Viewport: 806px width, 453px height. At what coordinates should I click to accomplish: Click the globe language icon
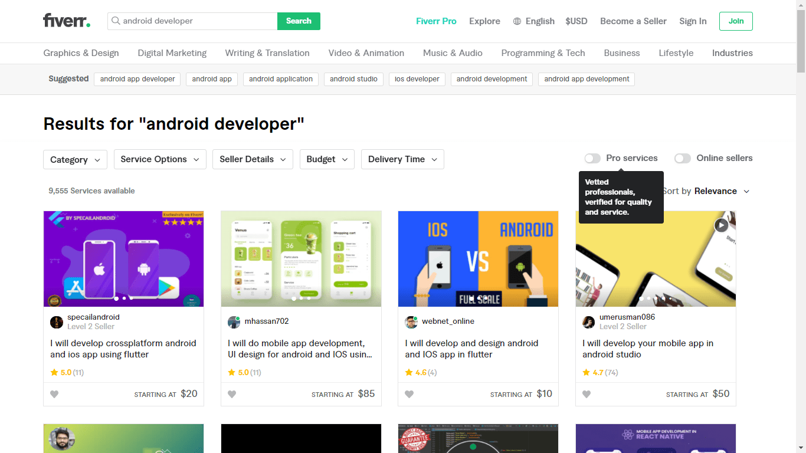pos(517,21)
